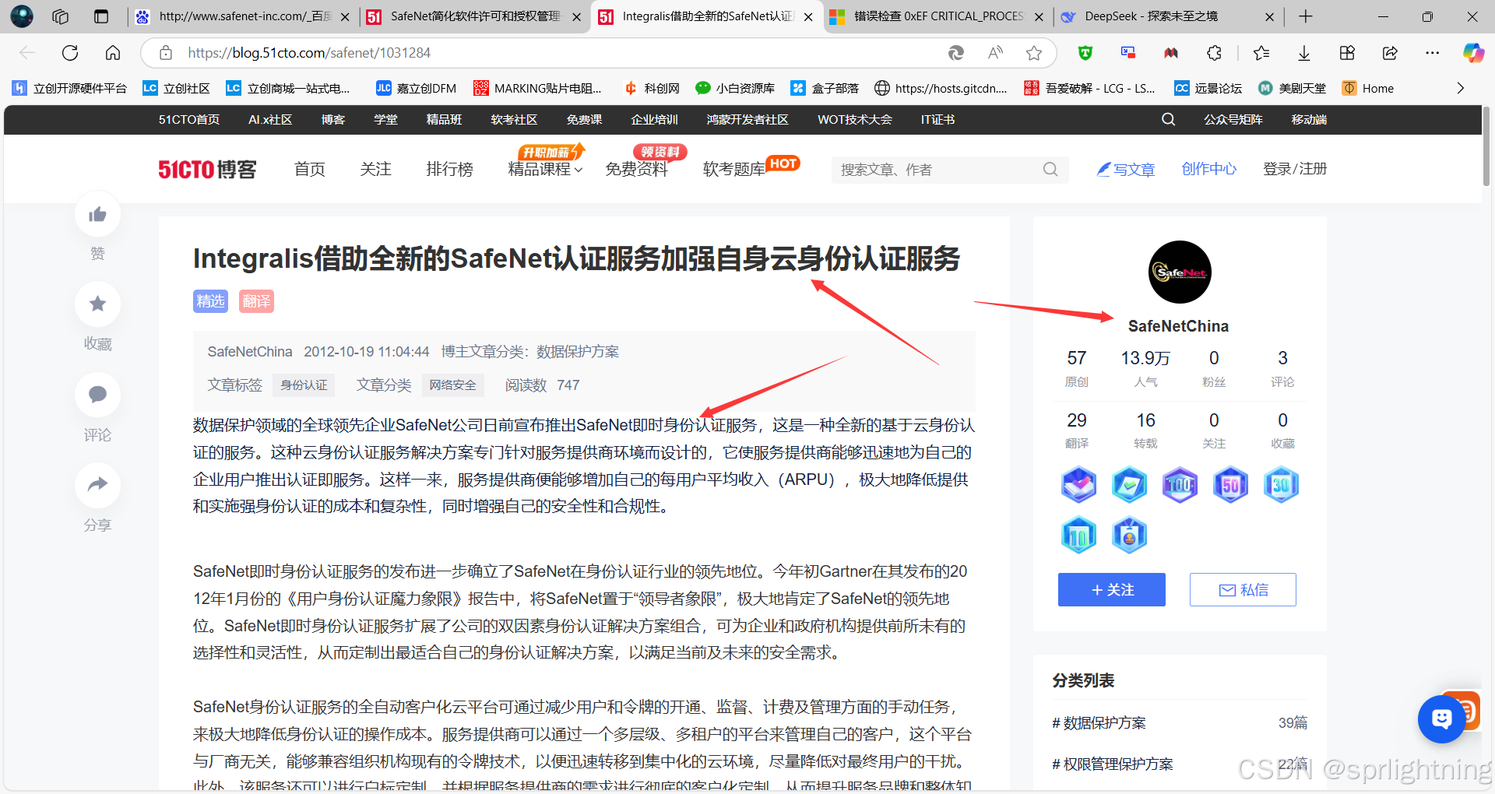Open 软考题库 navigation item
This screenshot has height=794, width=1495.
click(x=734, y=169)
